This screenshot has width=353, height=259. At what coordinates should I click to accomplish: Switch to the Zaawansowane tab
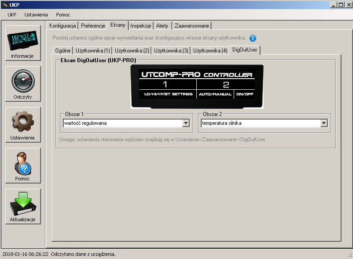[x=191, y=26]
